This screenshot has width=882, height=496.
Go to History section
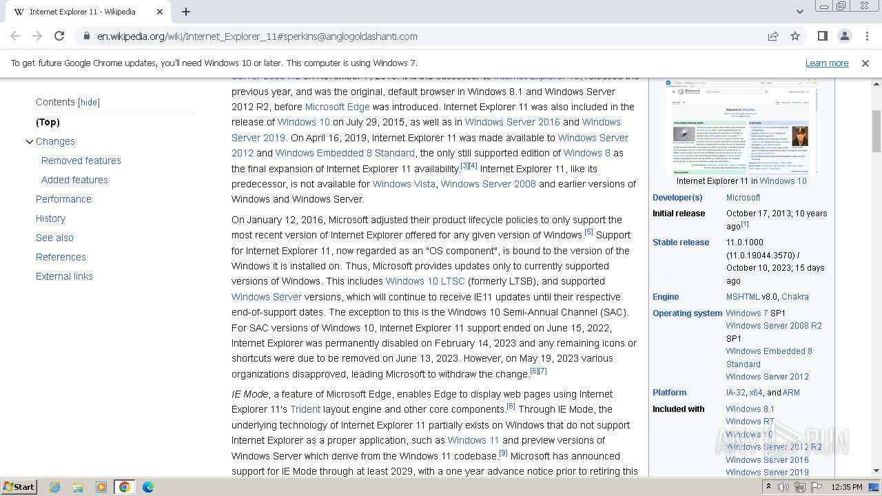[x=51, y=218]
